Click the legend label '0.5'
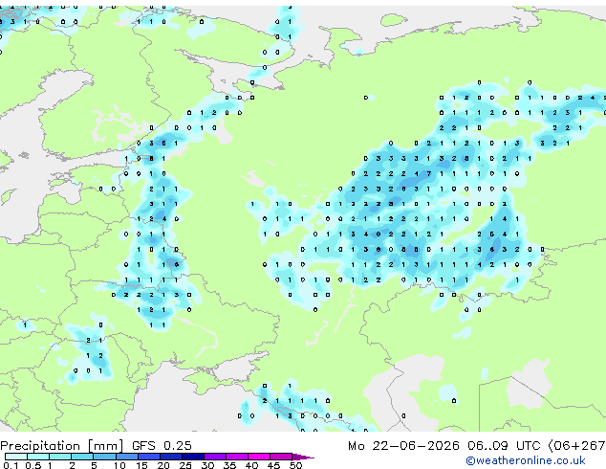The width and height of the screenshot is (606, 469). point(33,465)
